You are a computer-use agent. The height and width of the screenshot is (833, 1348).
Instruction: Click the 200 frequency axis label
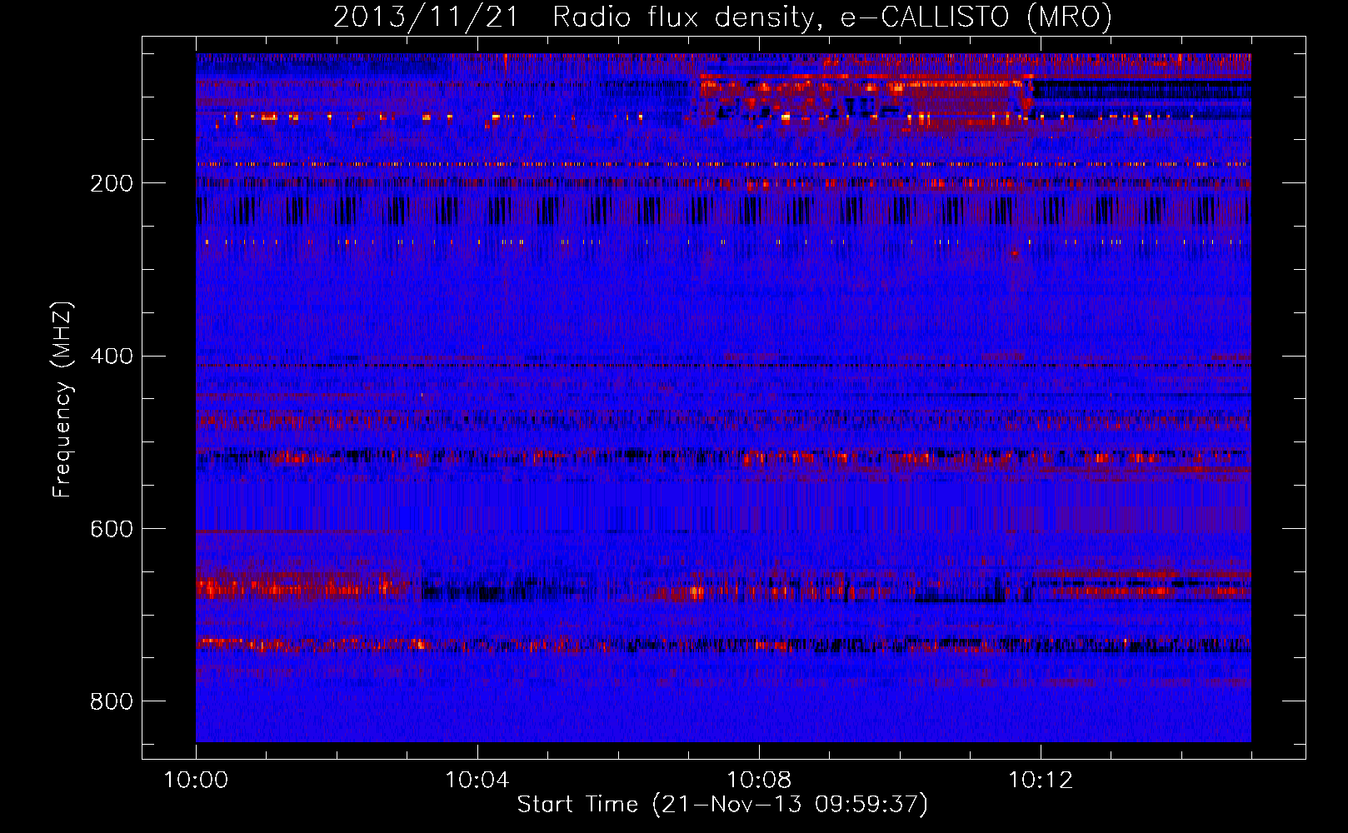point(112,183)
